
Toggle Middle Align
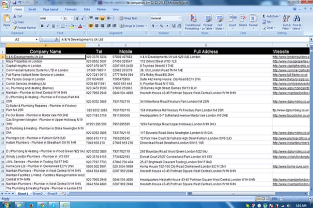[x=97, y=18]
